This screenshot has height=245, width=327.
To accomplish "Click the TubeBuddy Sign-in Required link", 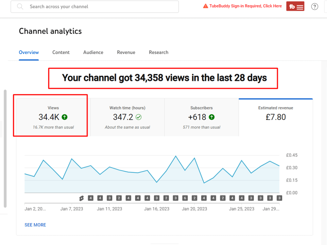I will point(245,6).
